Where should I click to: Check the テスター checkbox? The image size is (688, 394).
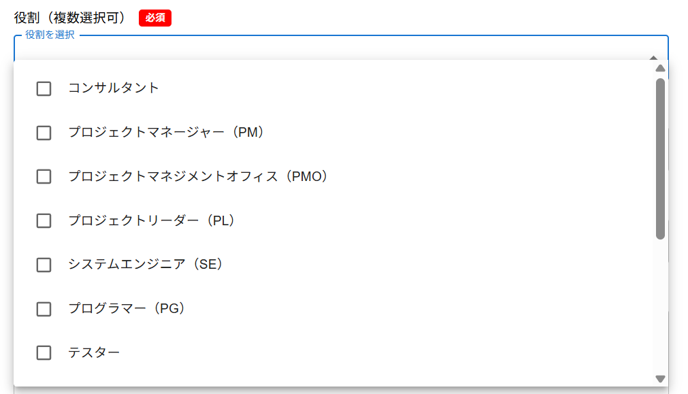(44, 352)
